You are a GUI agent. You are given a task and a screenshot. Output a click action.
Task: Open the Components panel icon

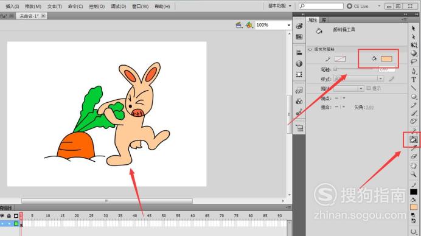tap(299, 101)
